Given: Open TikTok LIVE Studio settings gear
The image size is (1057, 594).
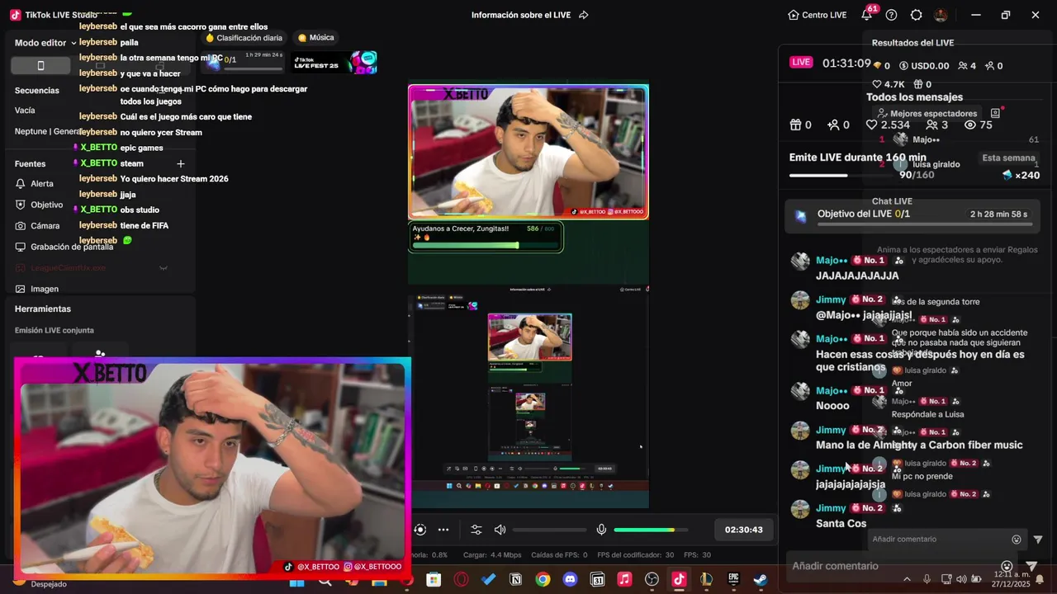Looking at the screenshot, I should click(916, 15).
